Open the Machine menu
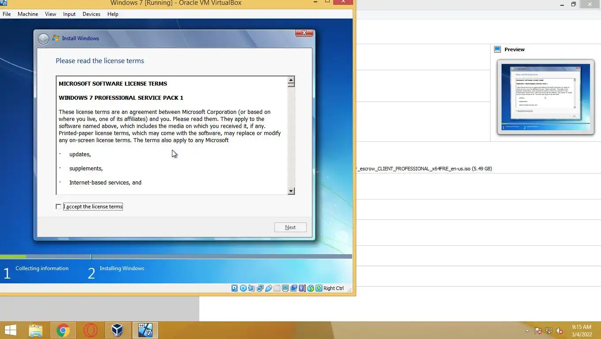The width and height of the screenshot is (601, 339). (x=28, y=14)
